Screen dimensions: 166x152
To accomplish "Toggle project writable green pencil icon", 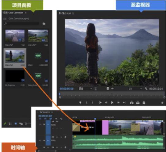I will [5, 123].
